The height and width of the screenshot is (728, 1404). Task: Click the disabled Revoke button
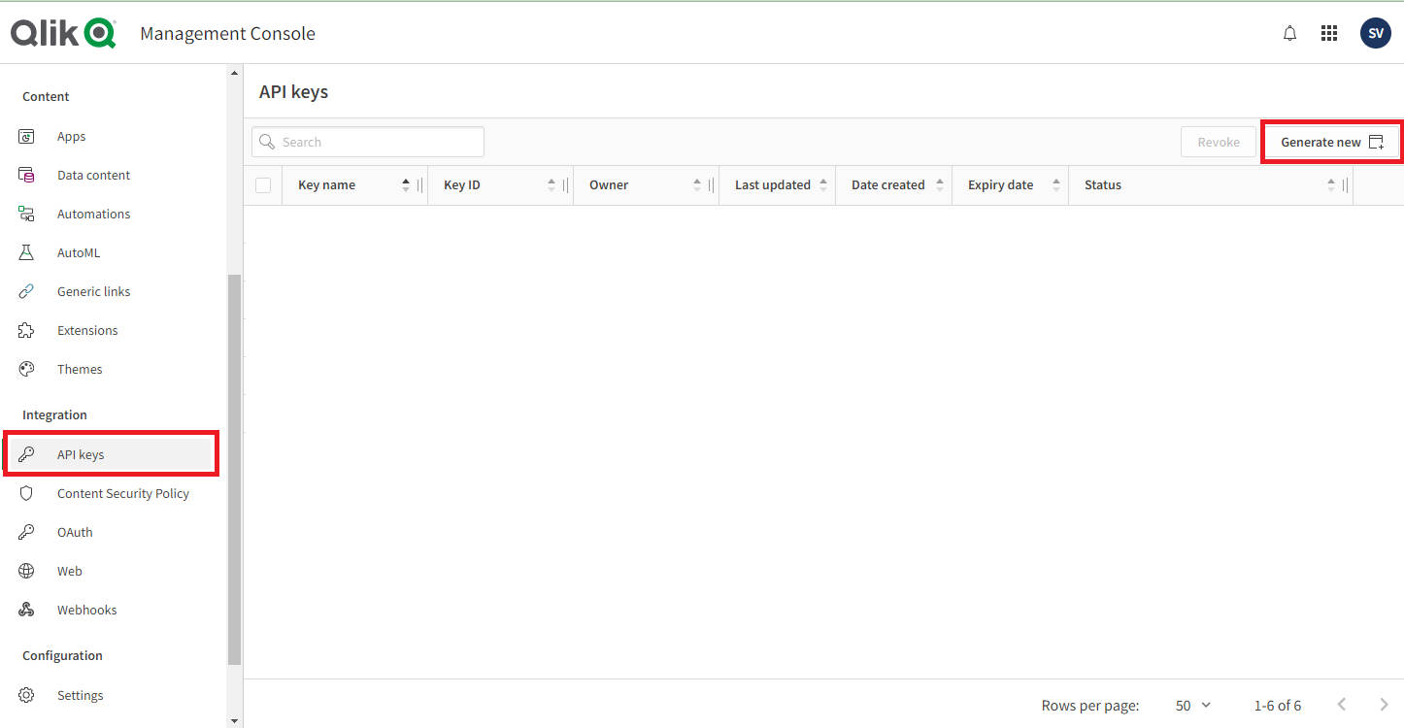[x=1218, y=141]
